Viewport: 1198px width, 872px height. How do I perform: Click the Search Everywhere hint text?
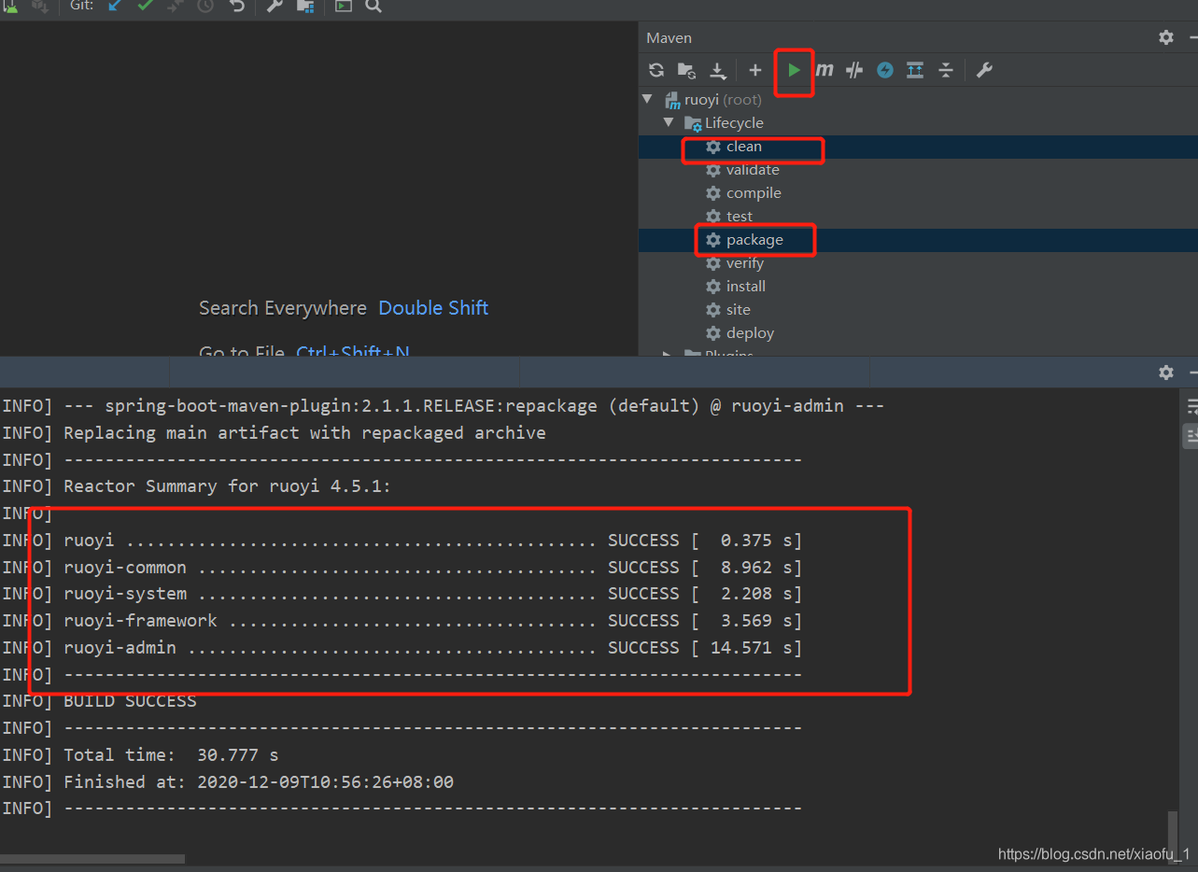(283, 308)
